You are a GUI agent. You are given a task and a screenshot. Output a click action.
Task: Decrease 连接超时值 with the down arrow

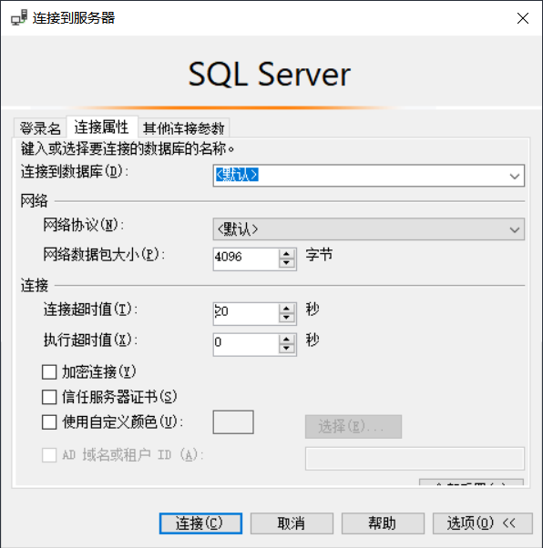point(287,318)
